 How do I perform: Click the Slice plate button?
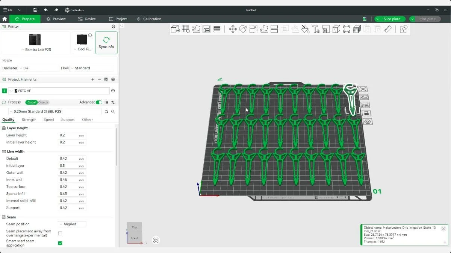(x=390, y=19)
